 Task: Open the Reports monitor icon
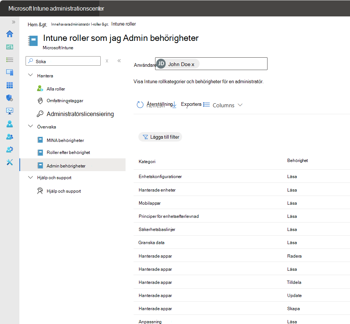click(9, 111)
